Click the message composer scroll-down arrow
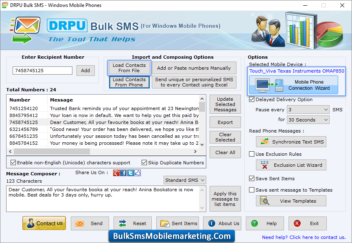Screen dimensions: 352x243 pos(202,208)
